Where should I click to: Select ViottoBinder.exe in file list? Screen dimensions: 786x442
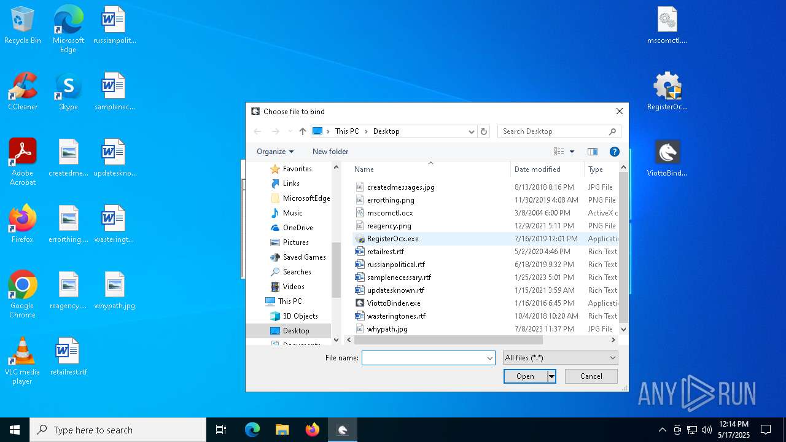(x=394, y=303)
